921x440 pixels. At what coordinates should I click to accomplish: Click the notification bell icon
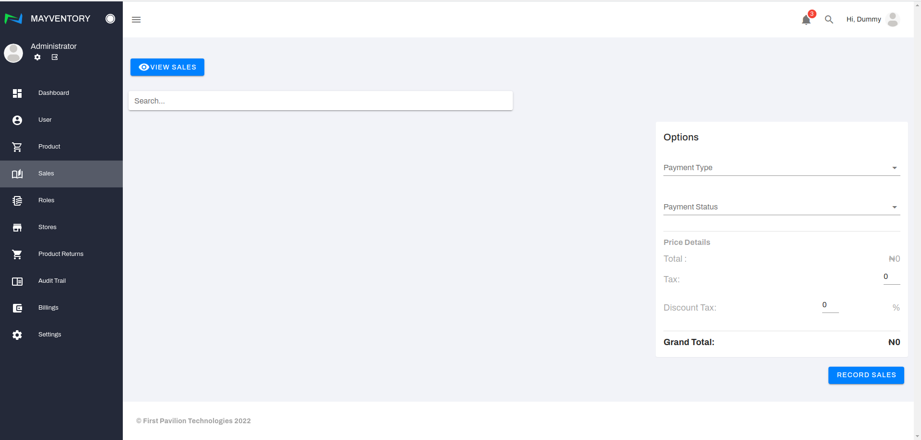point(806,20)
